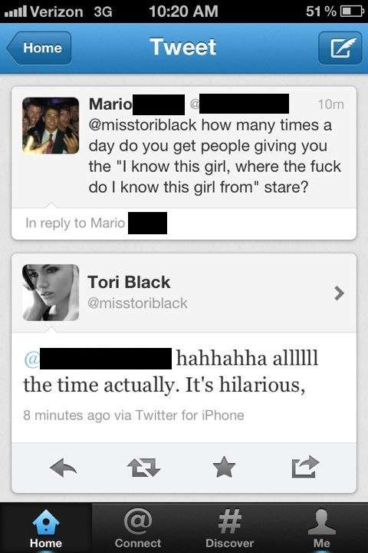The image size is (368, 553).
Task: Tap the share tweet icon
Action: click(305, 467)
